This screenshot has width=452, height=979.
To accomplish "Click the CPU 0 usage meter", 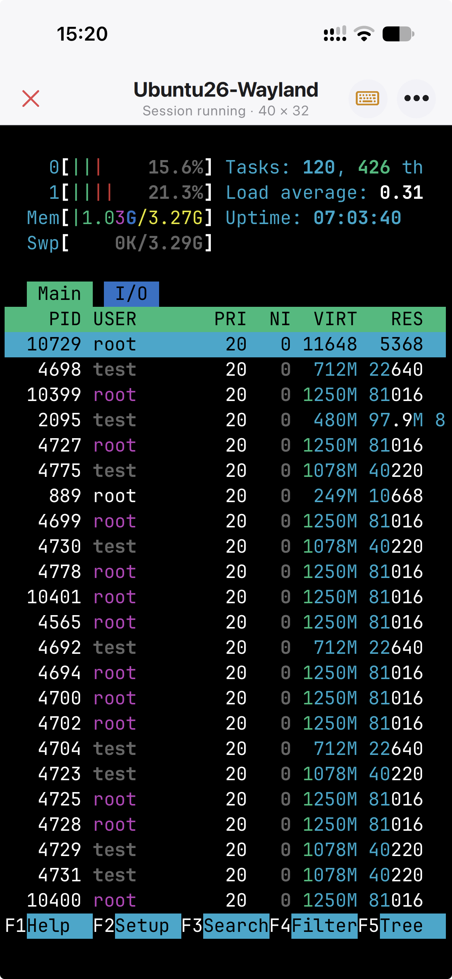I will click(131, 167).
